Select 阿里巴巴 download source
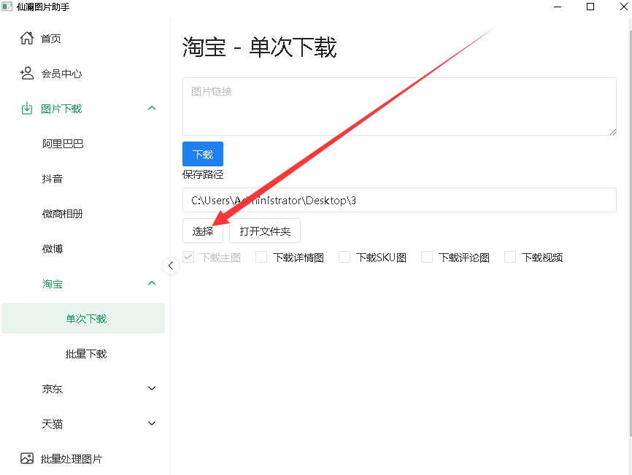The image size is (632, 475). click(63, 144)
